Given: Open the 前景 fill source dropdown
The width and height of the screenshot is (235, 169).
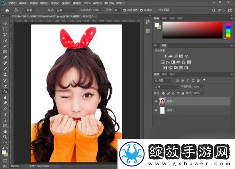Looking at the screenshot, I should pos(31,10).
